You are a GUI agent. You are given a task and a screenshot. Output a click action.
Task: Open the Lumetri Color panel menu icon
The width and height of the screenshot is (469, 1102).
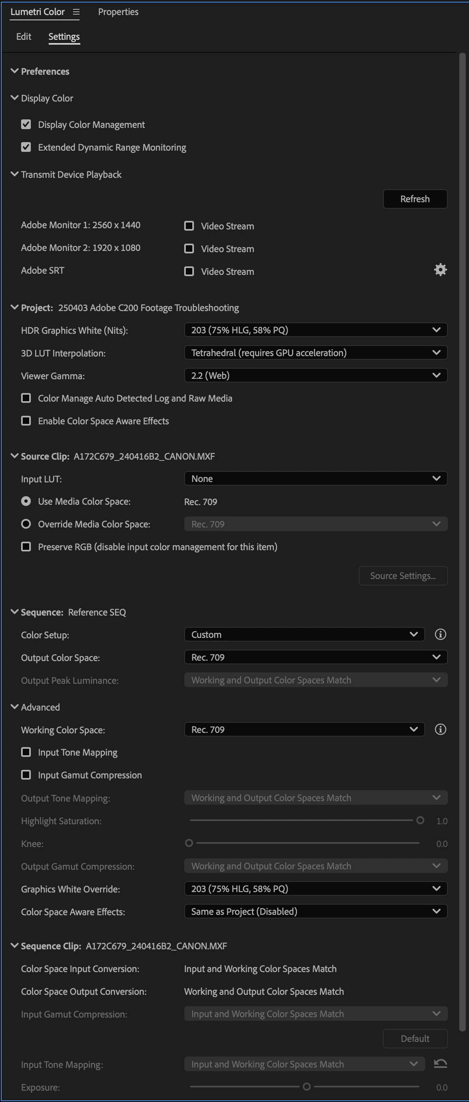[x=76, y=12]
